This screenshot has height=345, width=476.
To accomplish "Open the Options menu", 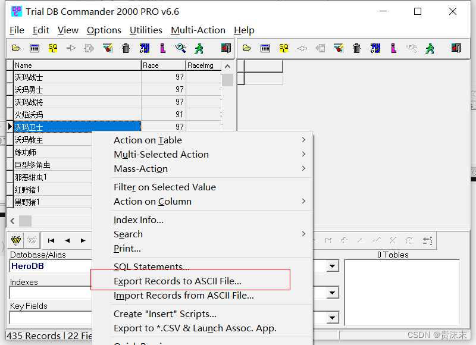I will coord(104,30).
